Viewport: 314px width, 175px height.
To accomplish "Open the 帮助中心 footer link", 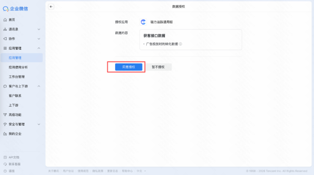I will (x=128, y=171).
